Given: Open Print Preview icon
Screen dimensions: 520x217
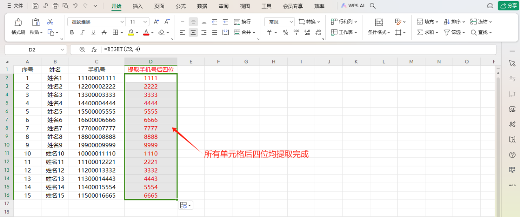Looking at the screenshot, I should point(65,6).
